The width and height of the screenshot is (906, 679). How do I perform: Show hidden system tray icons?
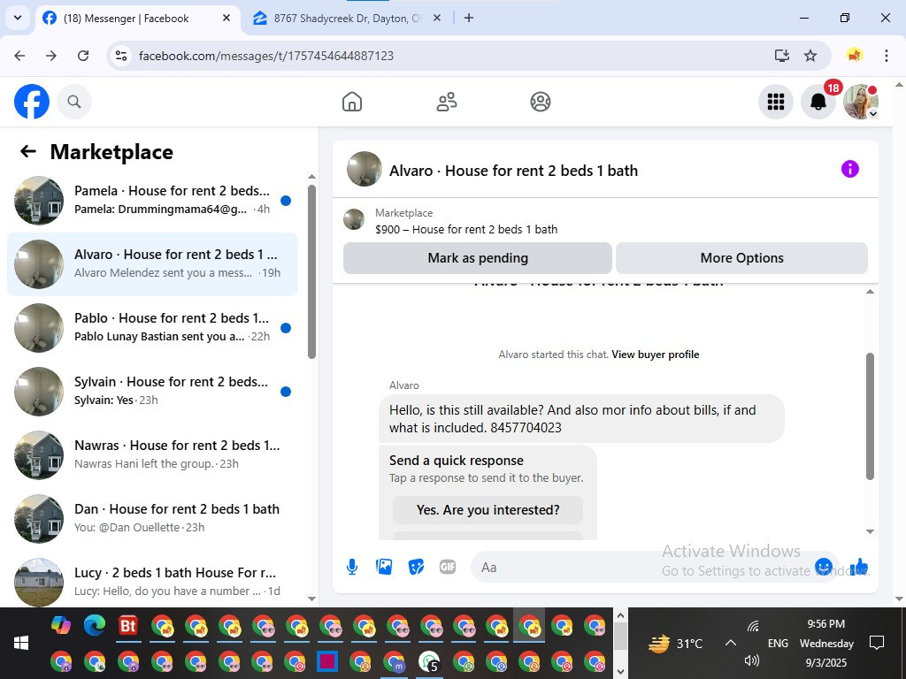[x=730, y=643]
